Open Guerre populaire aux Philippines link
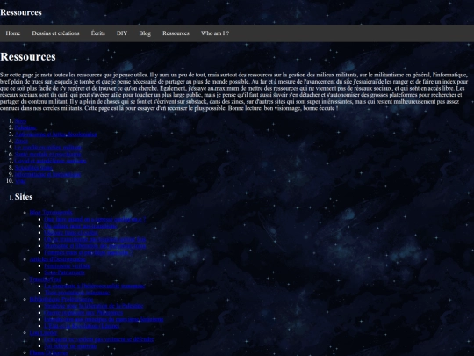474x356 pixels. pyautogui.click(x=83, y=312)
